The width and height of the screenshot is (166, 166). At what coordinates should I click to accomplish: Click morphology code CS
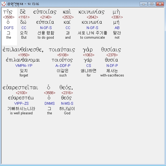click(89, 66)
